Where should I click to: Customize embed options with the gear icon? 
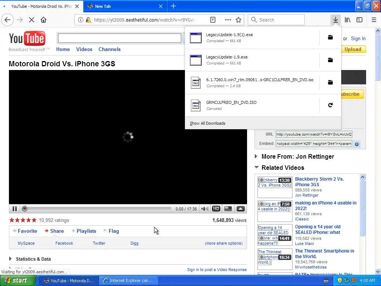pyautogui.click(x=357, y=144)
